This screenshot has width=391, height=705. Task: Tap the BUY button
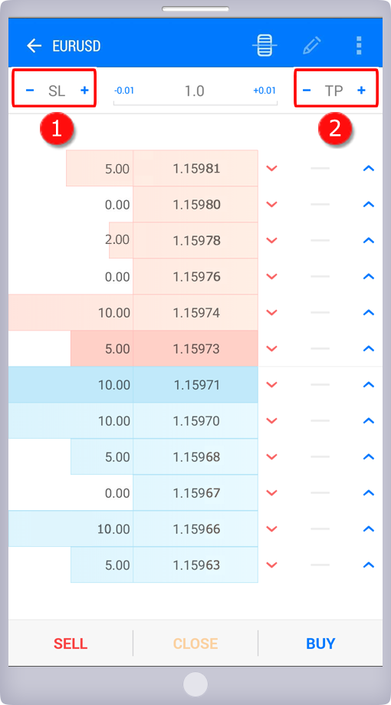pyautogui.click(x=320, y=644)
